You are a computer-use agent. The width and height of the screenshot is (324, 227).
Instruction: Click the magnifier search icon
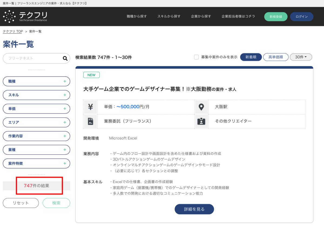click(x=65, y=58)
